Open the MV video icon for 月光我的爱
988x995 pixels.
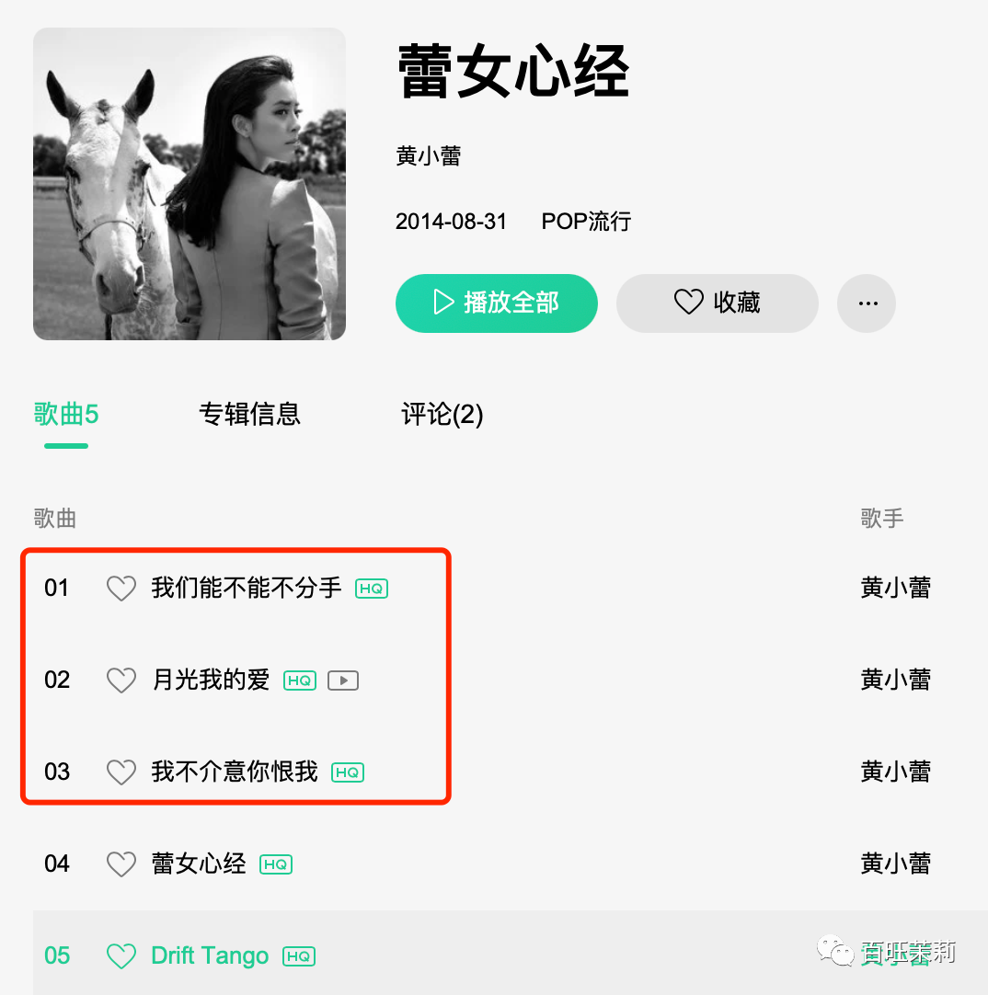(343, 680)
